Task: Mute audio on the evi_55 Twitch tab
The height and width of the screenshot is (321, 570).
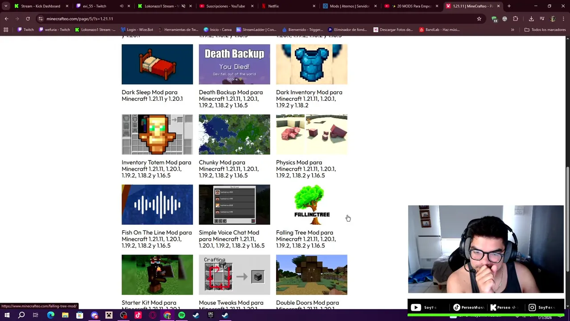Action: coord(122,6)
